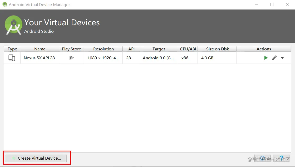Image resolution: width=295 pixels, height=167 pixels.
Task: Minimize the AVD Manager window
Action: (x=257, y=4)
